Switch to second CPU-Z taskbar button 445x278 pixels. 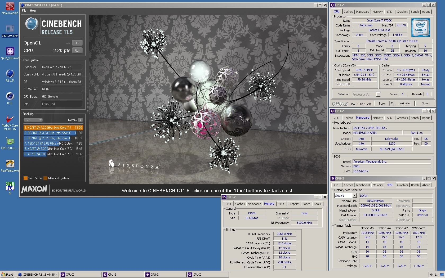coord(123,275)
